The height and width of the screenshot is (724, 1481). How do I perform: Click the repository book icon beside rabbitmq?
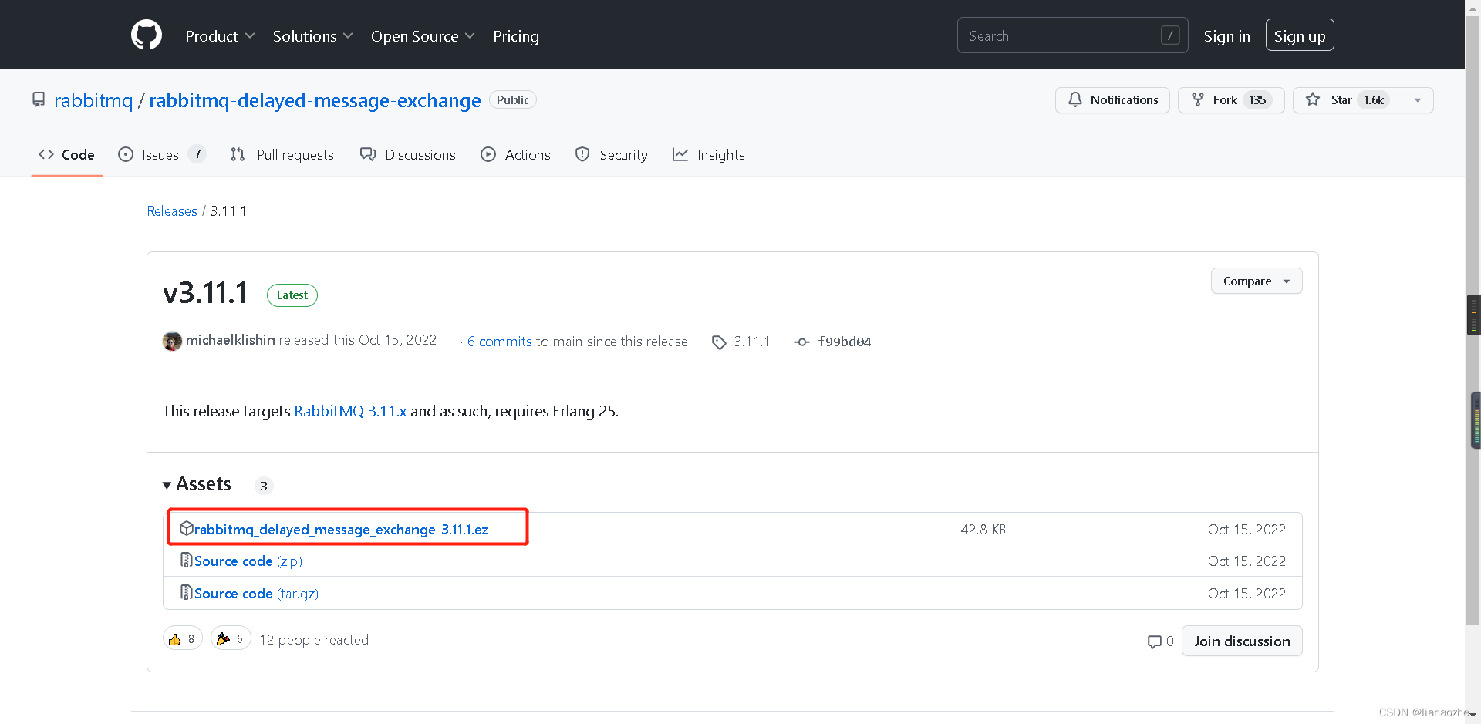39,100
